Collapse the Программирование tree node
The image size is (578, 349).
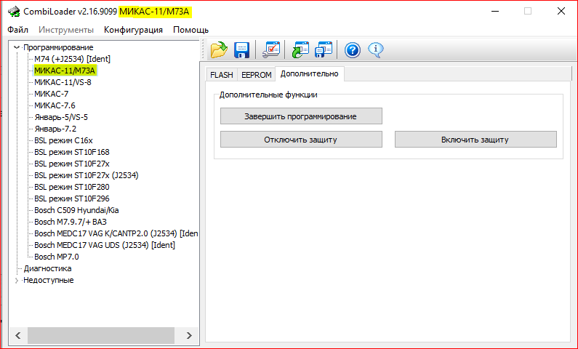pyautogui.click(x=17, y=47)
